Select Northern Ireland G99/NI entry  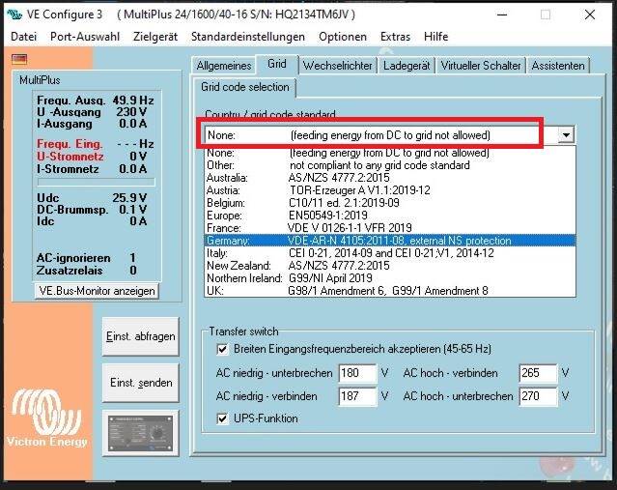(x=390, y=278)
